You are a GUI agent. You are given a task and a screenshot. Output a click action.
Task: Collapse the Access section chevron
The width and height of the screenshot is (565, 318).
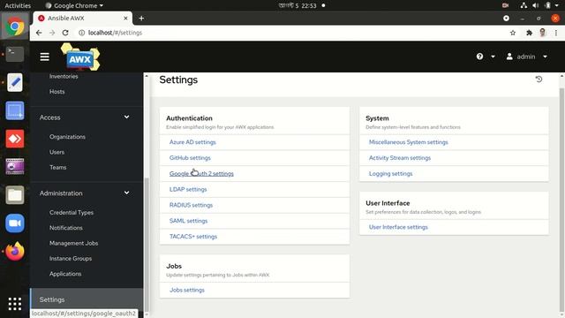tap(127, 117)
